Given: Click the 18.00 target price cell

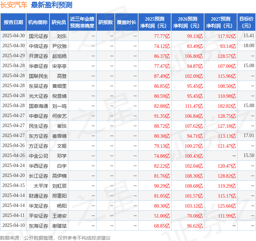Looking at the screenshot, I should [249, 46].
